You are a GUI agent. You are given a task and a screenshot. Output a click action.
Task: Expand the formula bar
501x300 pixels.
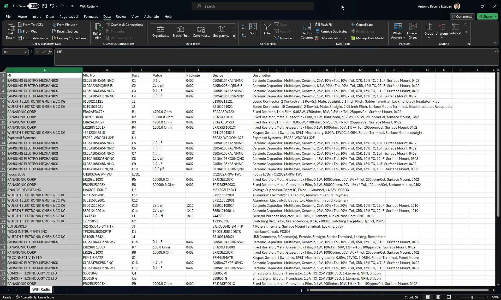pos(496,51)
